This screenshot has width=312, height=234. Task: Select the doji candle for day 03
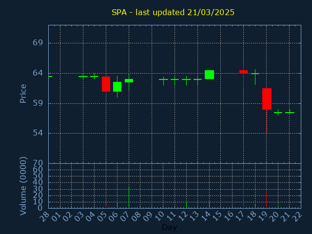83,77
